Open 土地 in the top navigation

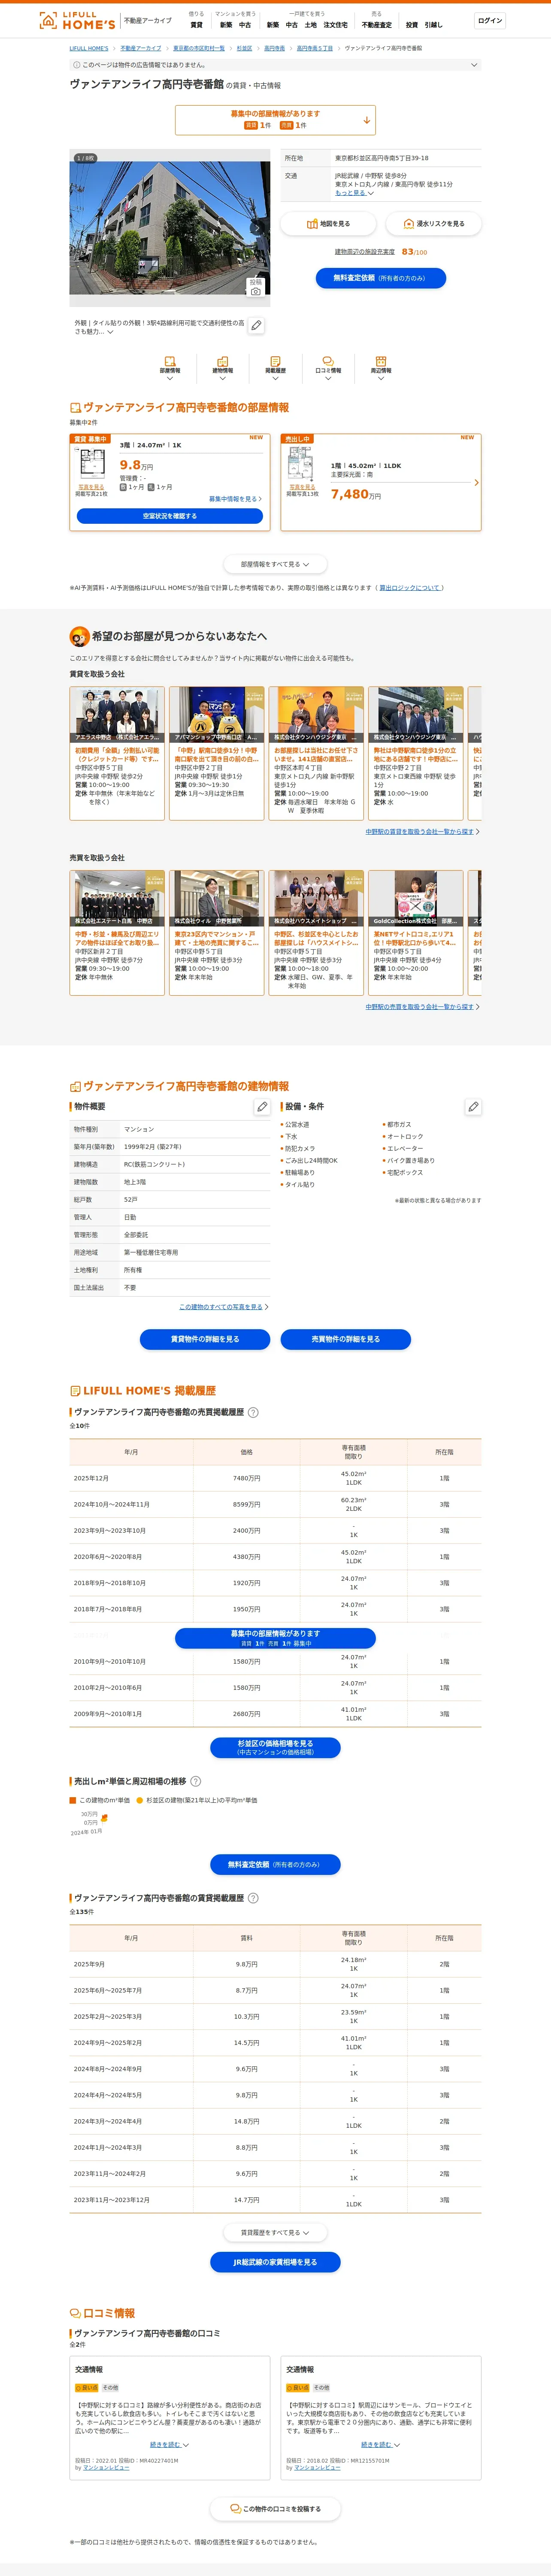(310, 25)
